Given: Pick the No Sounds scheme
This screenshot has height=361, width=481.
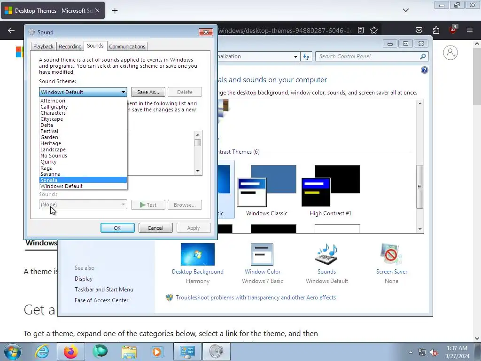Looking at the screenshot, I should [x=83, y=156].
